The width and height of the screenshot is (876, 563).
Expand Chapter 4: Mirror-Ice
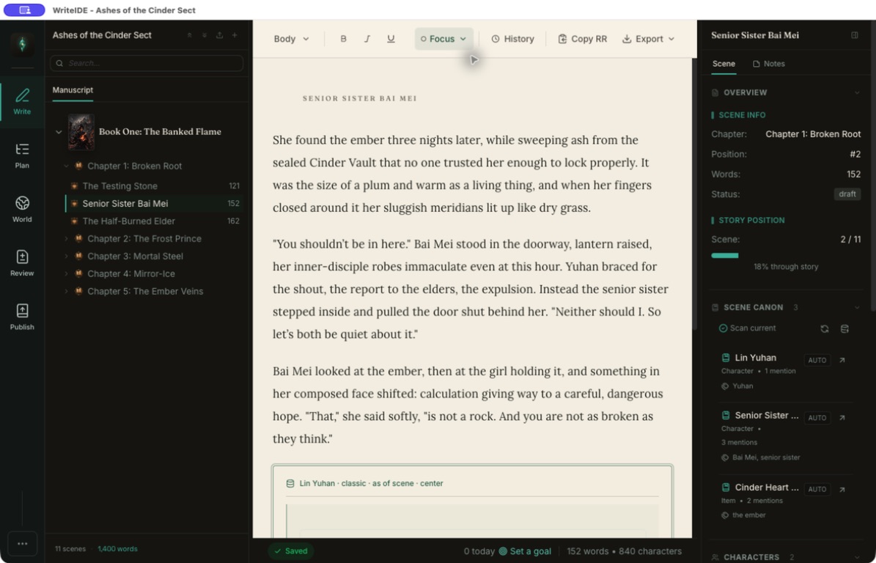point(66,273)
